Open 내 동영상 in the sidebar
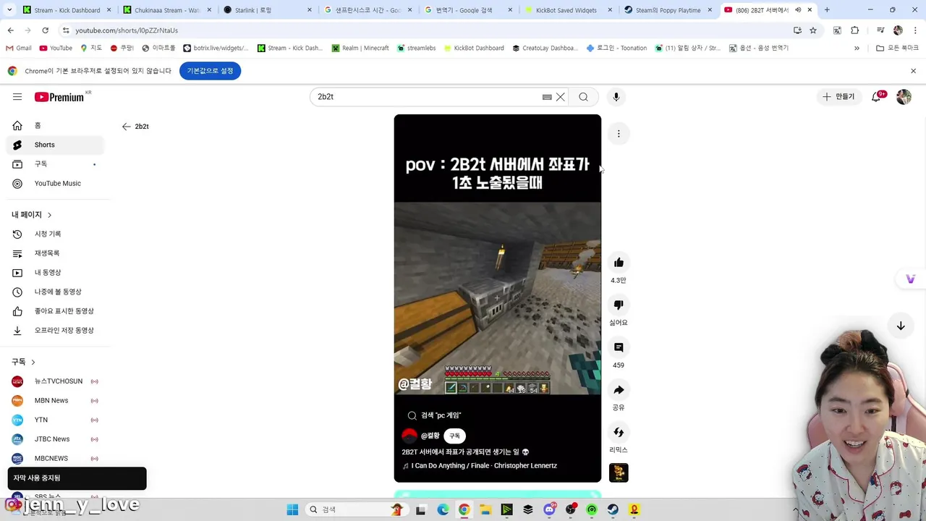This screenshot has width=926, height=521. click(55, 273)
